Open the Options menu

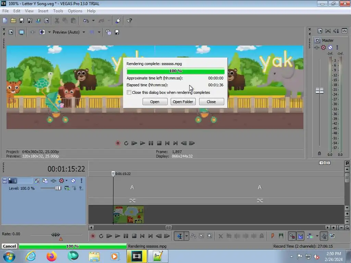pos(75,11)
